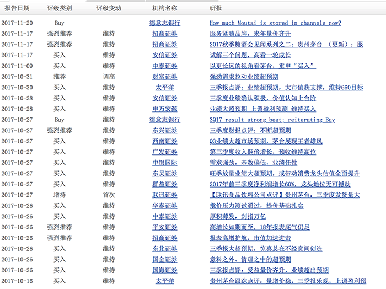This screenshot has width=386, height=289.
Task: Open institution link 东兴证券
Action: pos(165,131)
